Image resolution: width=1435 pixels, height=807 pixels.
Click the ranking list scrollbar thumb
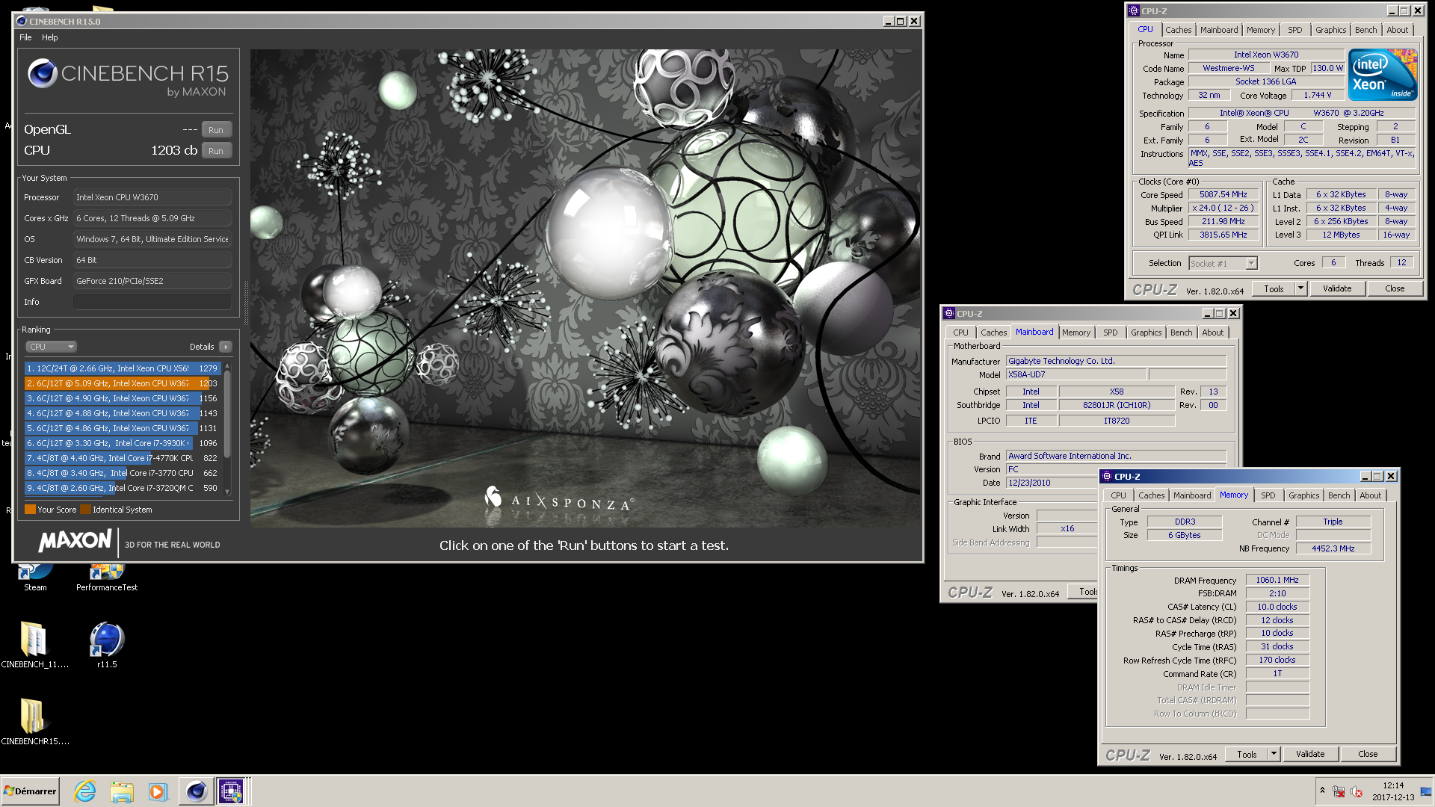coord(227,415)
